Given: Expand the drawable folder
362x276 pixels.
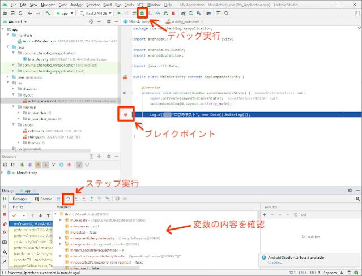Looking at the screenshot, I should pyautogui.click(x=14, y=89).
